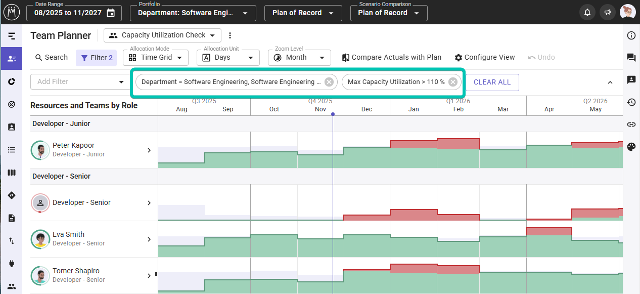
Task: Open the three-dot more options menu
Action: point(230,35)
